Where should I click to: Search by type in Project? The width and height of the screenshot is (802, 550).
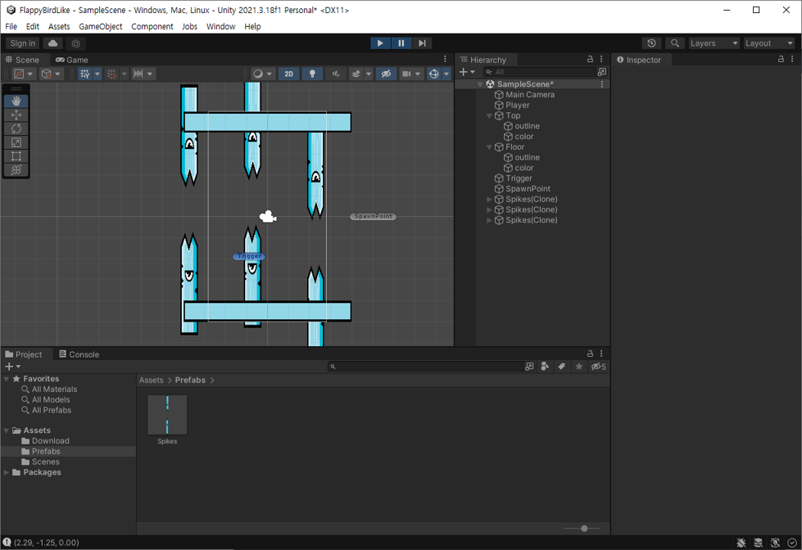[x=545, y=367]
